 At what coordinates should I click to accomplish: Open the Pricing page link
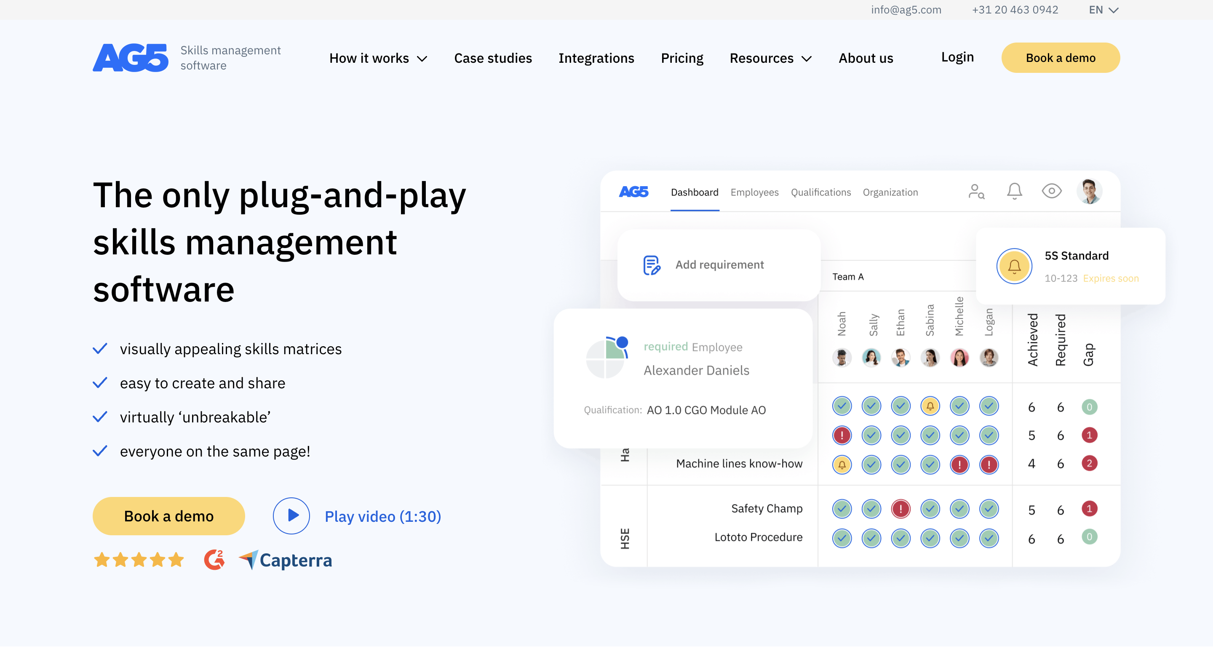(681, 59)
